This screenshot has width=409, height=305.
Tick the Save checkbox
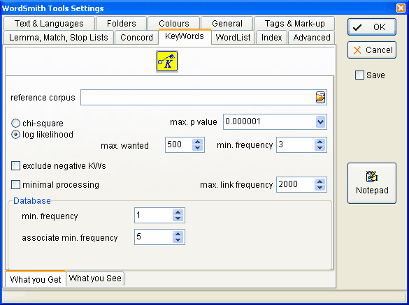[x=359, y=75]
